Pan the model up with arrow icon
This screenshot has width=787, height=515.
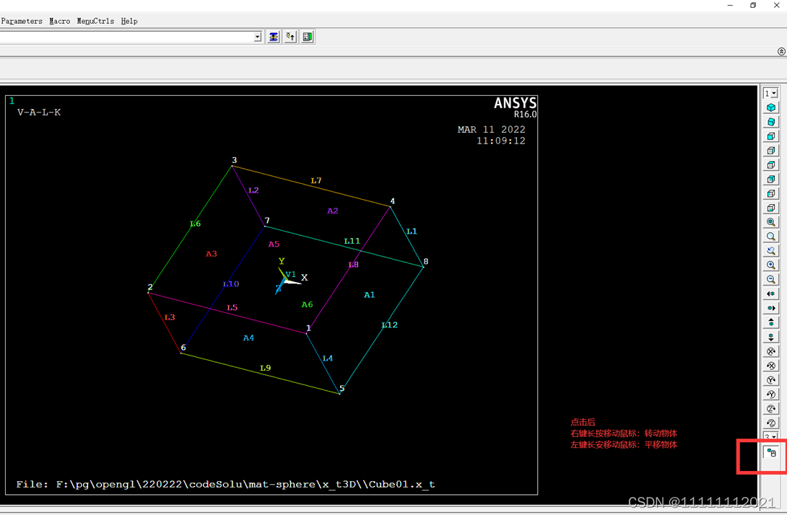[x=771, y=322]
